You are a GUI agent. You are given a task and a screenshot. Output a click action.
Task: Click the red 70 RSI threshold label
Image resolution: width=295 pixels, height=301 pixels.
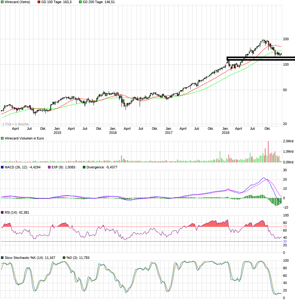click(x=285, y=227)
